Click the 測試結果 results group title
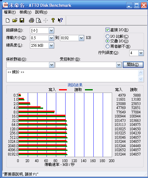Image resolution: width=148 pixels, height=178 pixels. [x=75, y=85]
